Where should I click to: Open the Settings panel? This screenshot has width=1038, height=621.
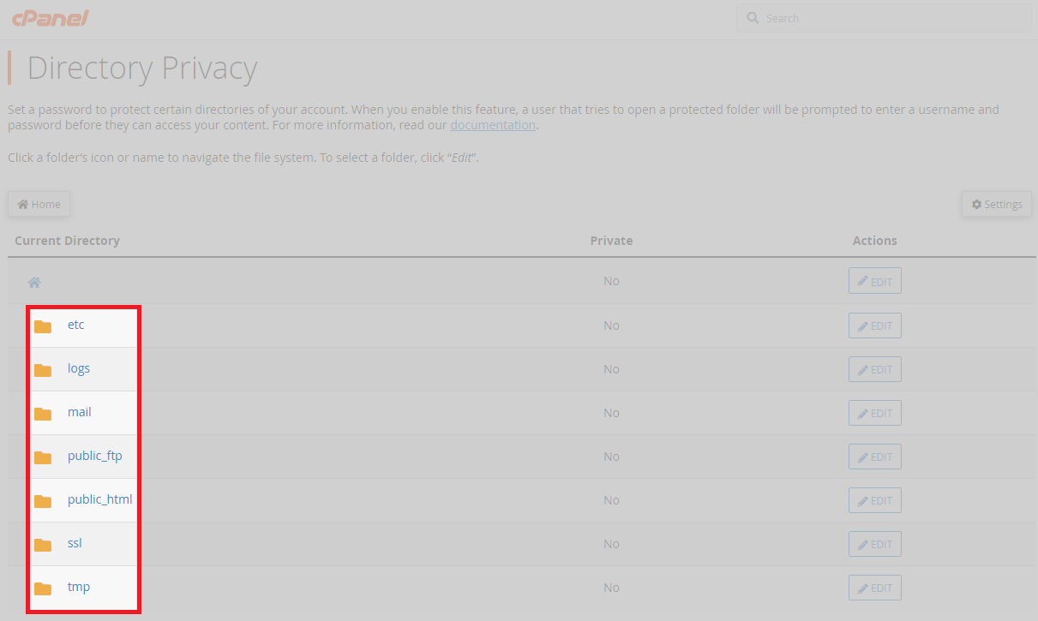pos(996,204)
